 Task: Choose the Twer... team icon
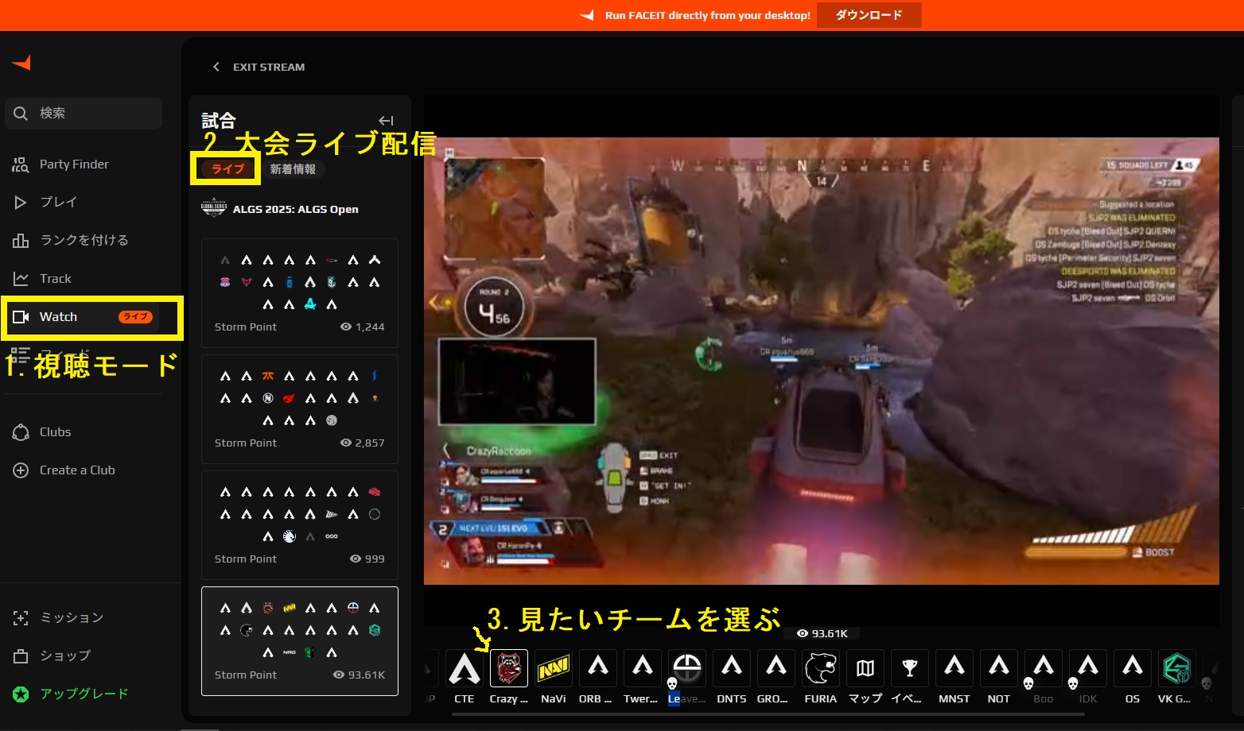pos(642,677)
